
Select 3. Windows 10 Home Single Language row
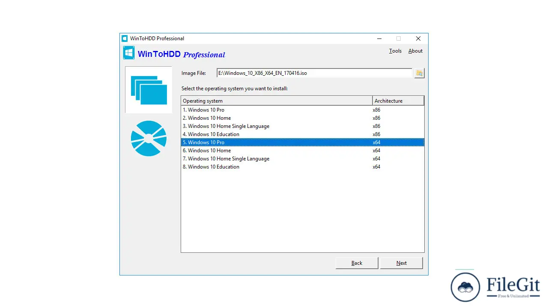coord(303,126)
